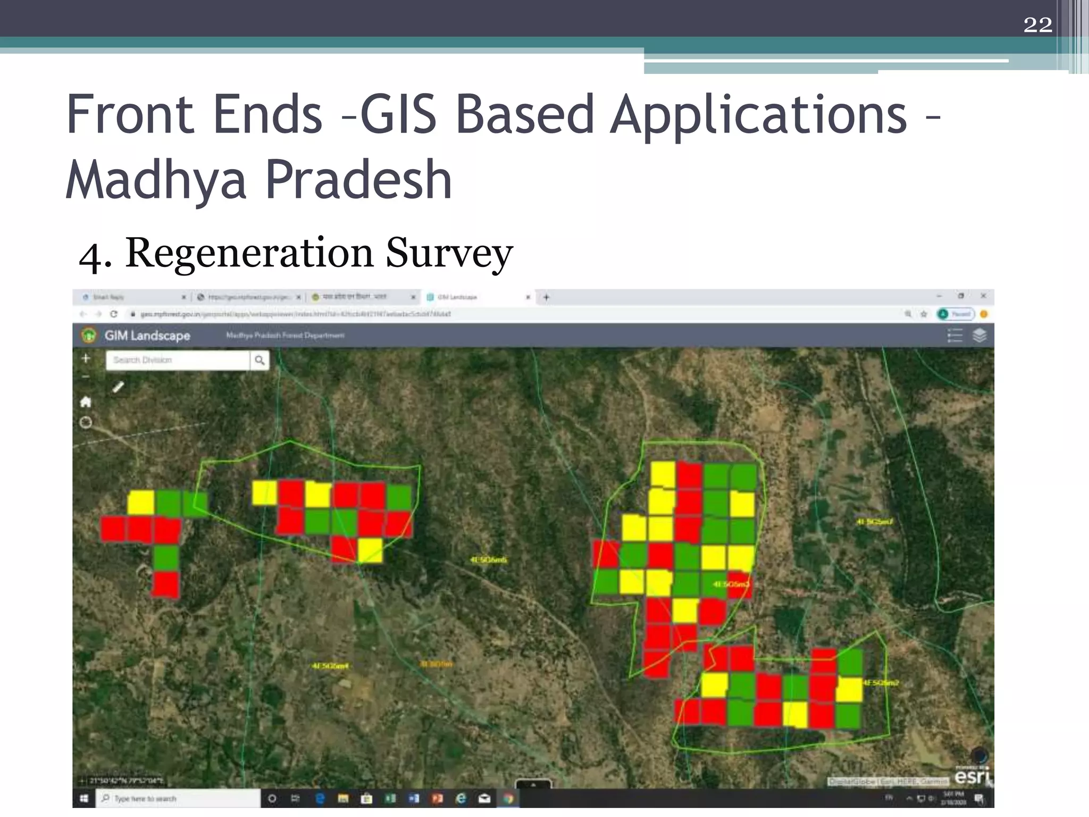Viewport: 1089px width, 817px height.
Task: Click the GIM Landscape logo icon
Action: pos(89,336)
